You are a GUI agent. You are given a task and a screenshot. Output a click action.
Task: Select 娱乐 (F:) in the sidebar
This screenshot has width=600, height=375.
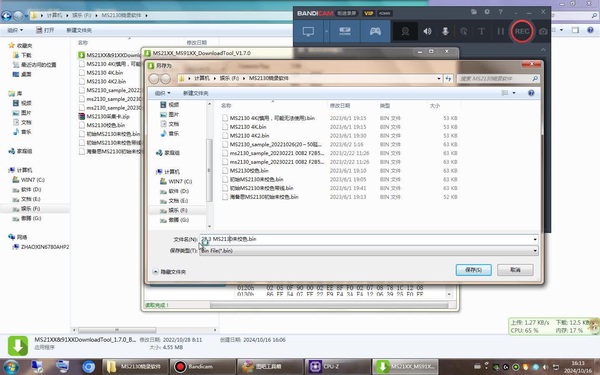point(178,210)
